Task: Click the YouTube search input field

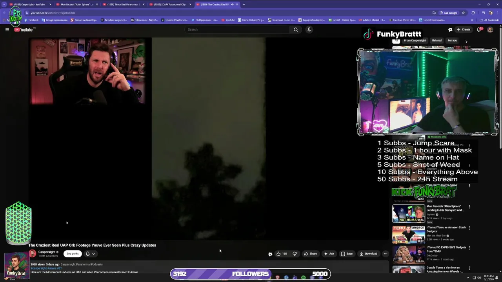Action: [x=237, y=29]
